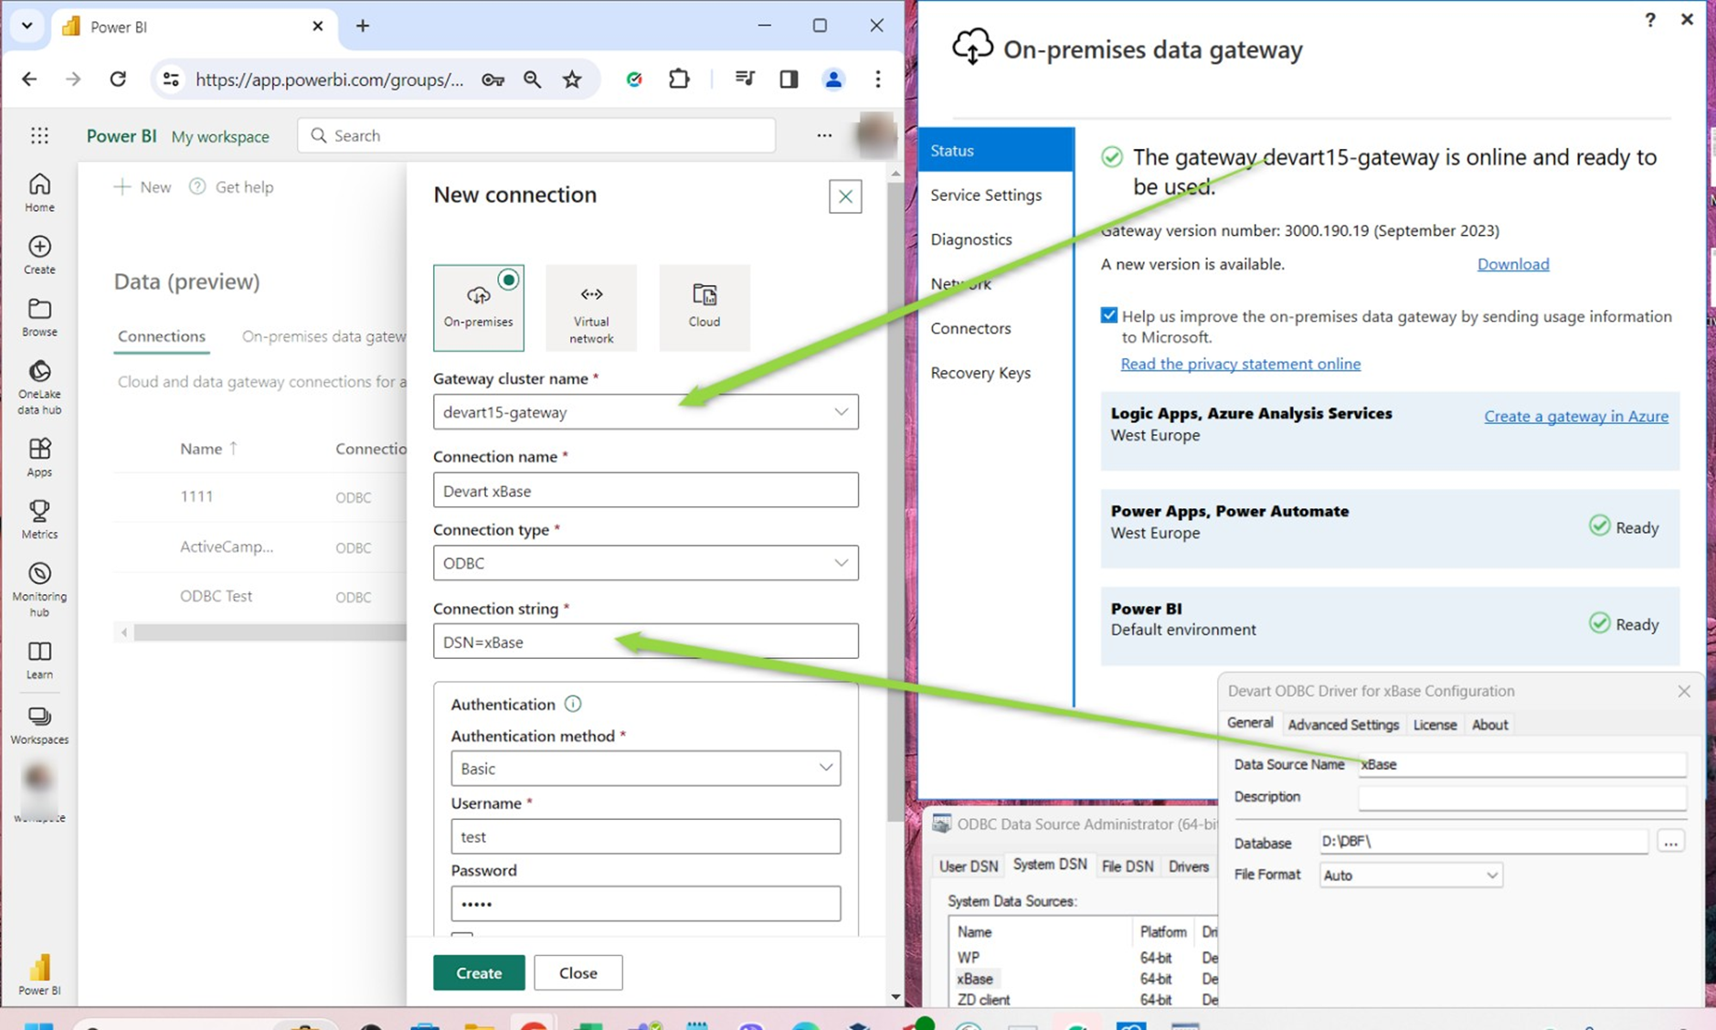Open the License tab in driver configuration

pos(1435,725)
